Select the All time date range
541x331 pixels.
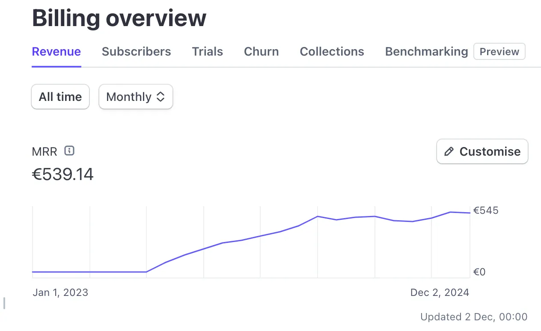click(x=60, y=97)
